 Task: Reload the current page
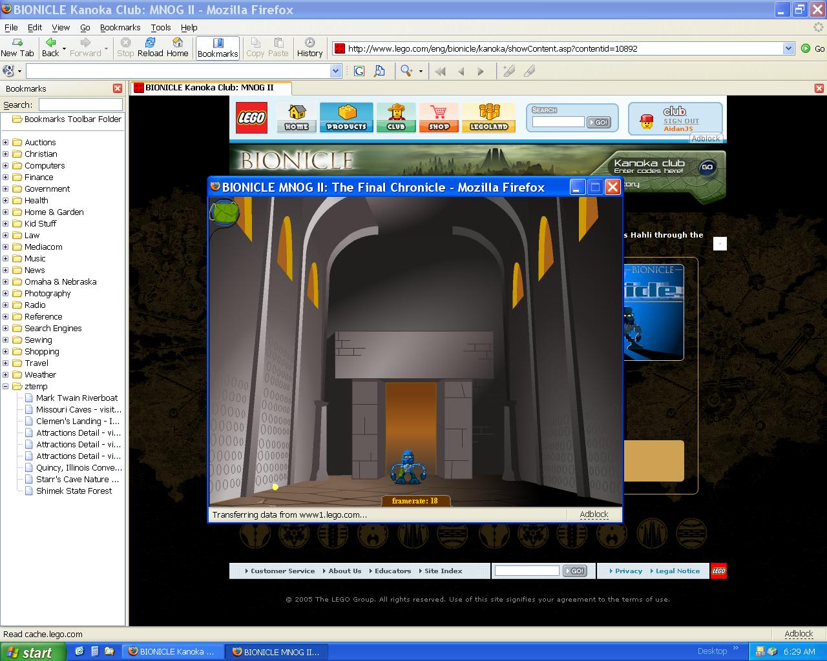[150, 47]
